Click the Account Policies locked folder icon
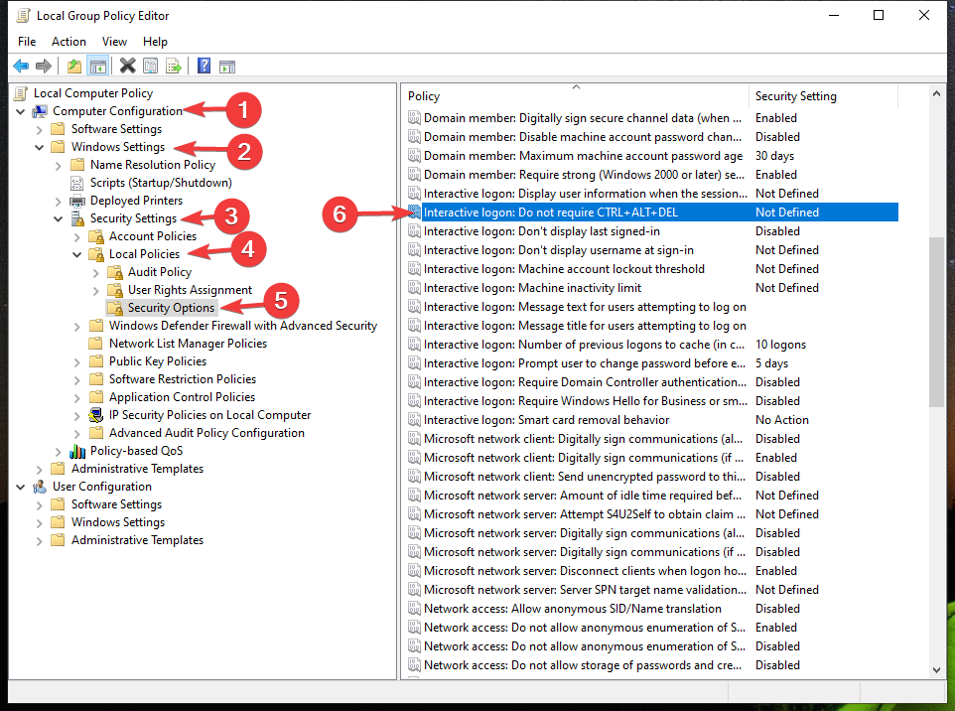Image resolution: width=955 pixels, height=711 pixels. coord(96,236)
